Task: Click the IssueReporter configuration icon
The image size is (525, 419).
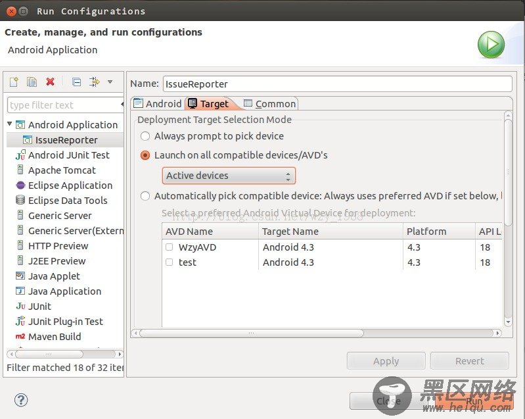Action: point(28,140)
